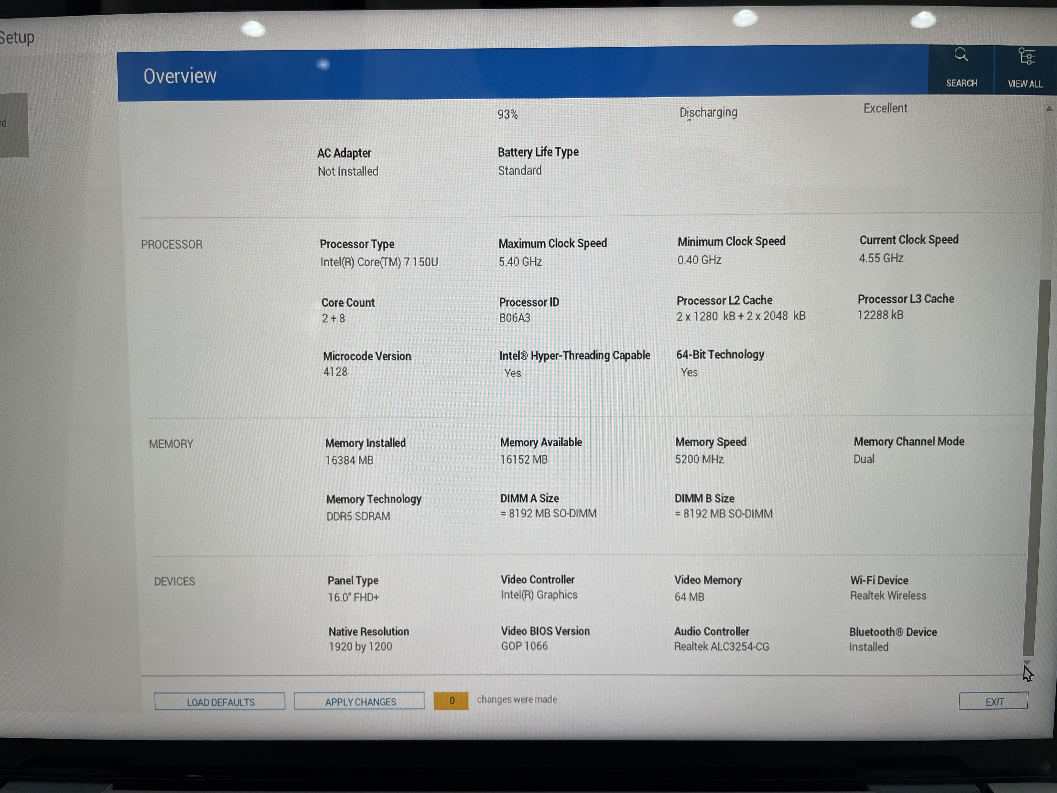Viewport: 1057px width, 793px height.
Task: Click the "Current Clock Speed" label
Action: pyautogui.click(x=909, y=239)
